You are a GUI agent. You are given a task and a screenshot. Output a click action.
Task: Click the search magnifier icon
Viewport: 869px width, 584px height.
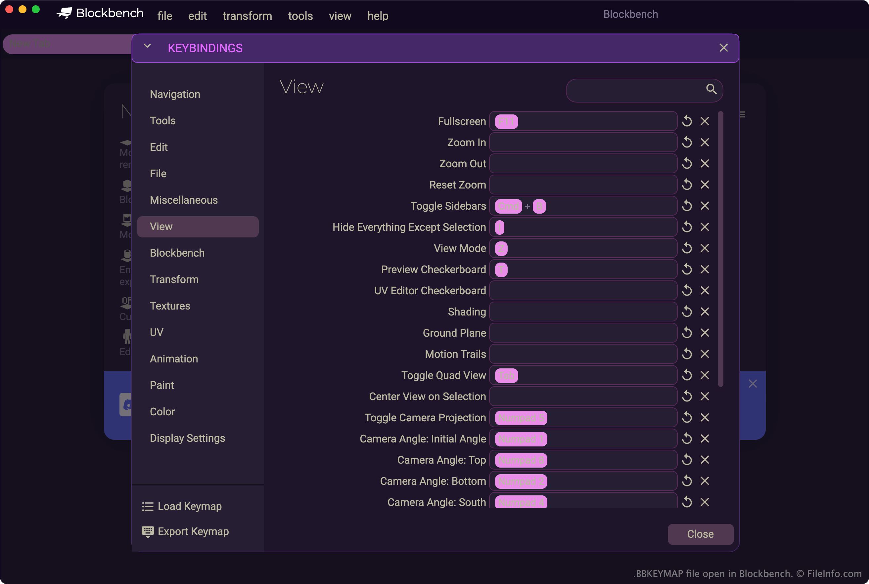click(711, 89)
